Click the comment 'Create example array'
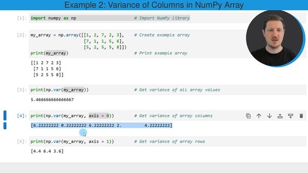Viewport: 308px width, 173px height. (162, 35)
